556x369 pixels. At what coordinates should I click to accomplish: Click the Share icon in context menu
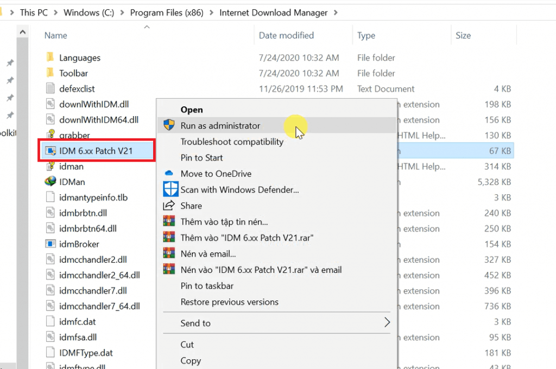coord(169,206)
